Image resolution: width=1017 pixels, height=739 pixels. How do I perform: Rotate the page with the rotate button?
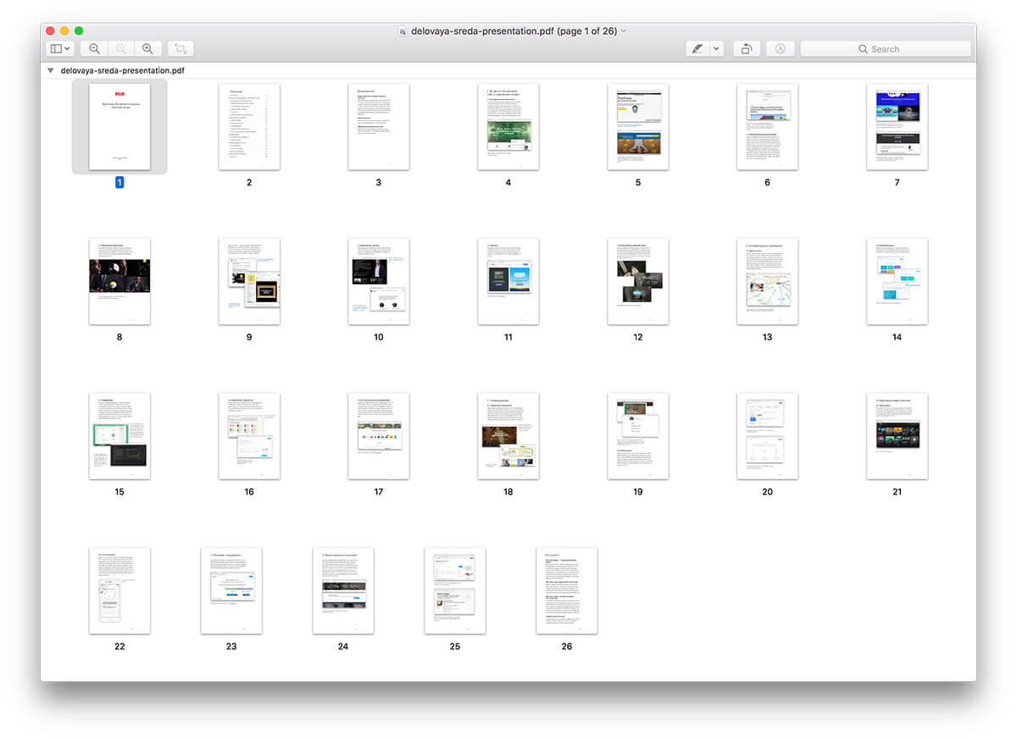[x=747, y=49]
